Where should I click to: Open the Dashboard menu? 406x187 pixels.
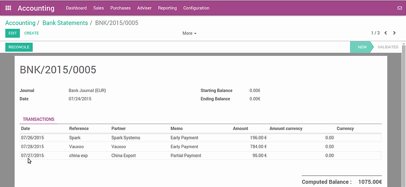pyautogui.click(x=76, y=8)
